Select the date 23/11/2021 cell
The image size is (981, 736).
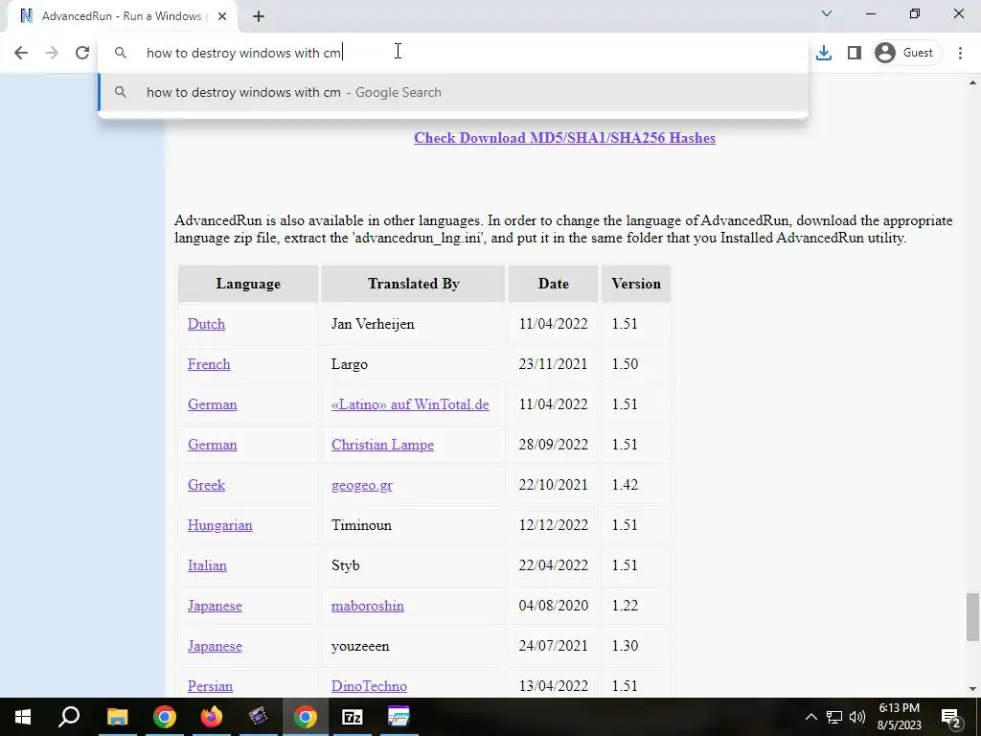coord(553,364)
